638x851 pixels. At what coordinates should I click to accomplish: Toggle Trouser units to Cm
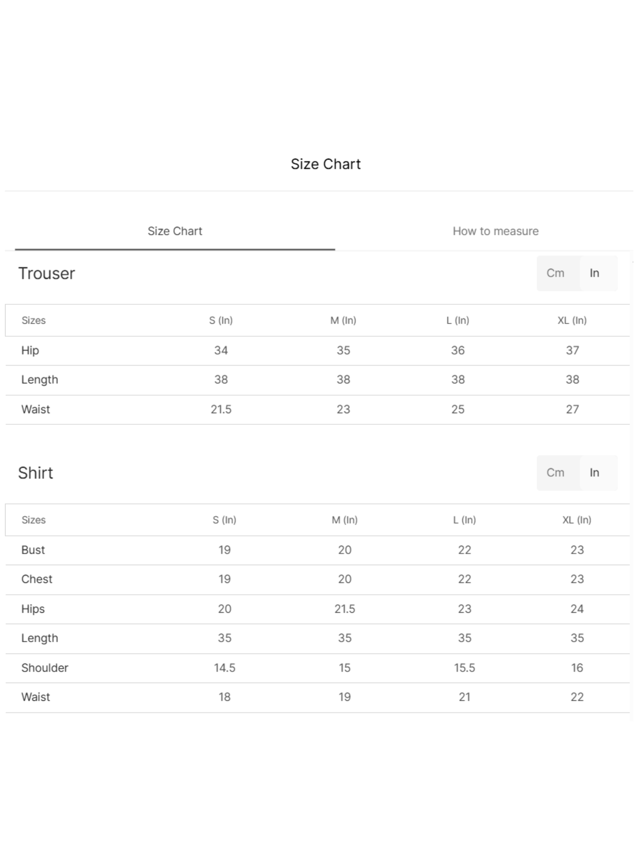pyautogui.click(x=555, y=273)
